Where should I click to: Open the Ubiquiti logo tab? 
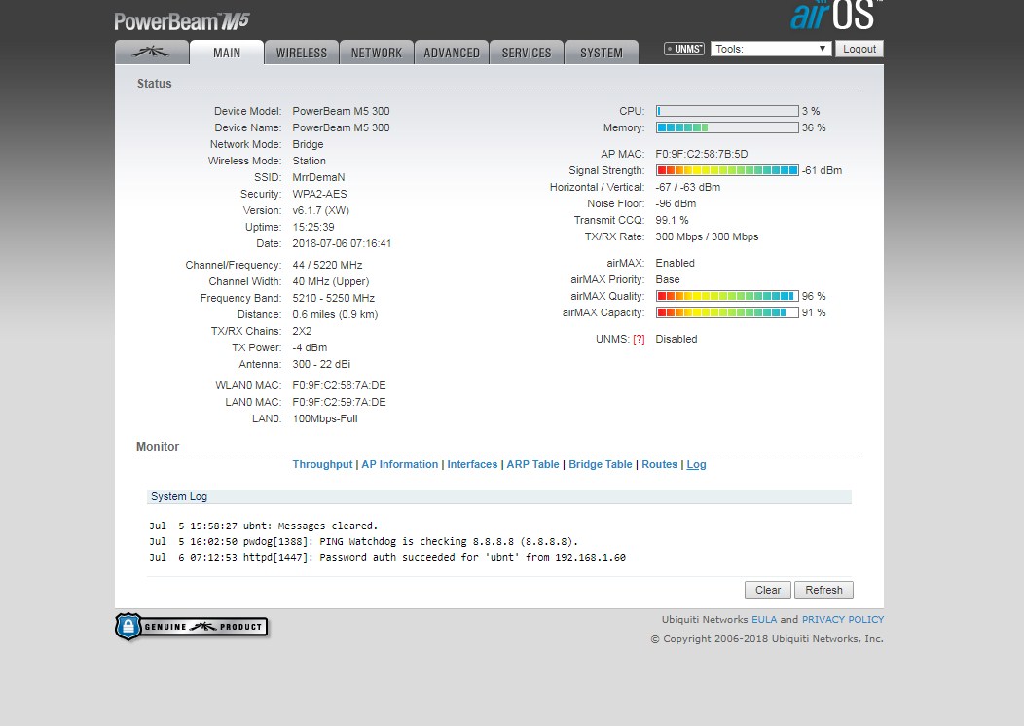[x=152, y=53]
